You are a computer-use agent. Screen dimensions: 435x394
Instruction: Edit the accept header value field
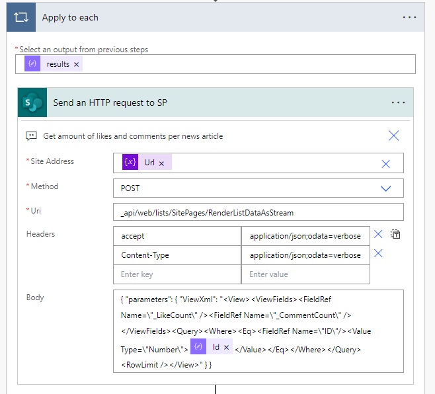pyautogui.click(x=305, y=236)
